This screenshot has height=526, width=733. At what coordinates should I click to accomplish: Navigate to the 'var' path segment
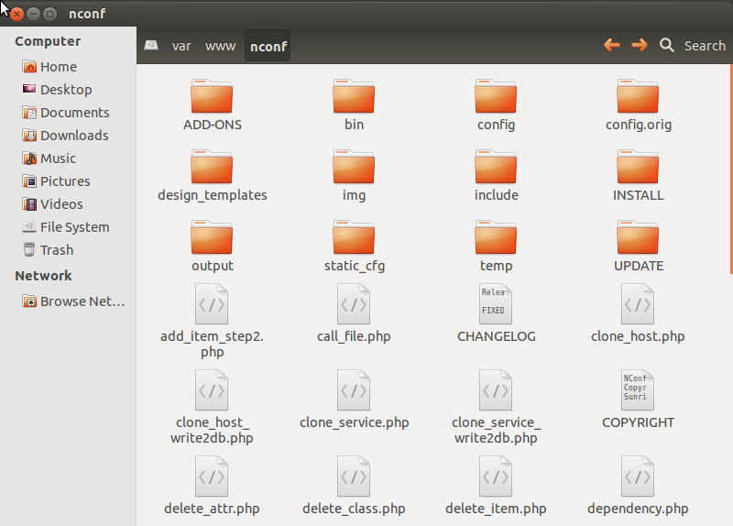181,46
